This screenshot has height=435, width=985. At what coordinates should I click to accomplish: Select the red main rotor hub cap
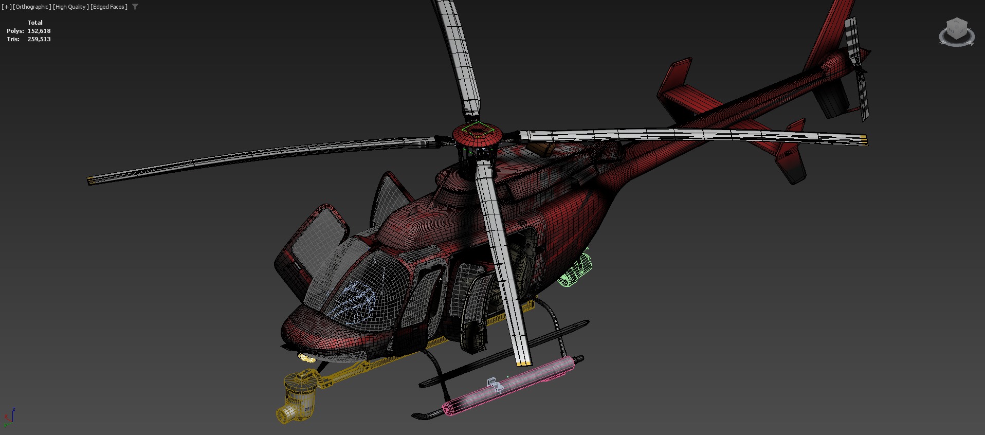pyautogui.click(x=477, y=134)
